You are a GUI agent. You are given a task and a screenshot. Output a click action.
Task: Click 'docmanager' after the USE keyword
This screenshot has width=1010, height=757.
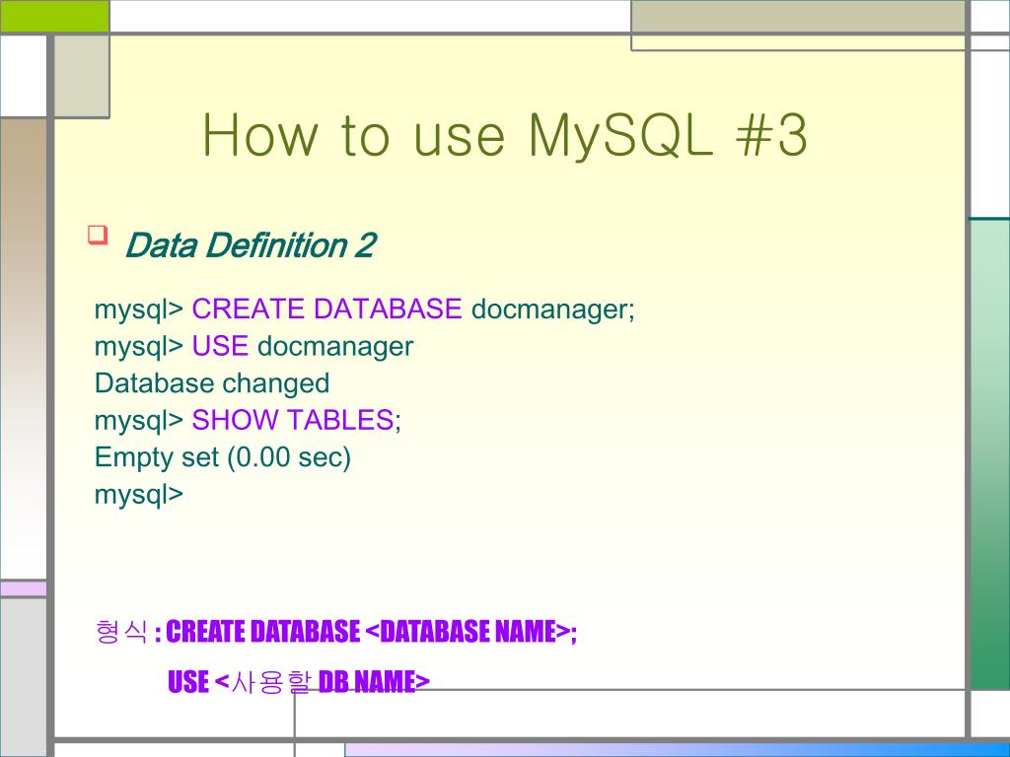tap(335, 348)
